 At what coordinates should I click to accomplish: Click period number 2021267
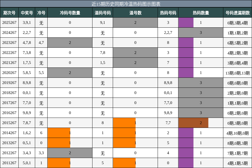(x=9, y=63)
